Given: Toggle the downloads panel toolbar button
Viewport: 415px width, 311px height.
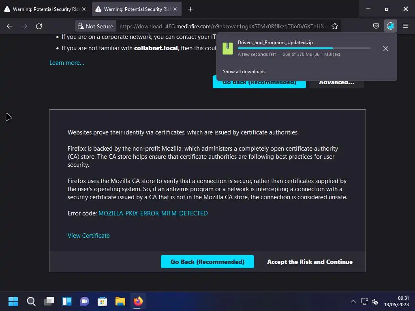Looking at the screenshot, I should 390,26.
